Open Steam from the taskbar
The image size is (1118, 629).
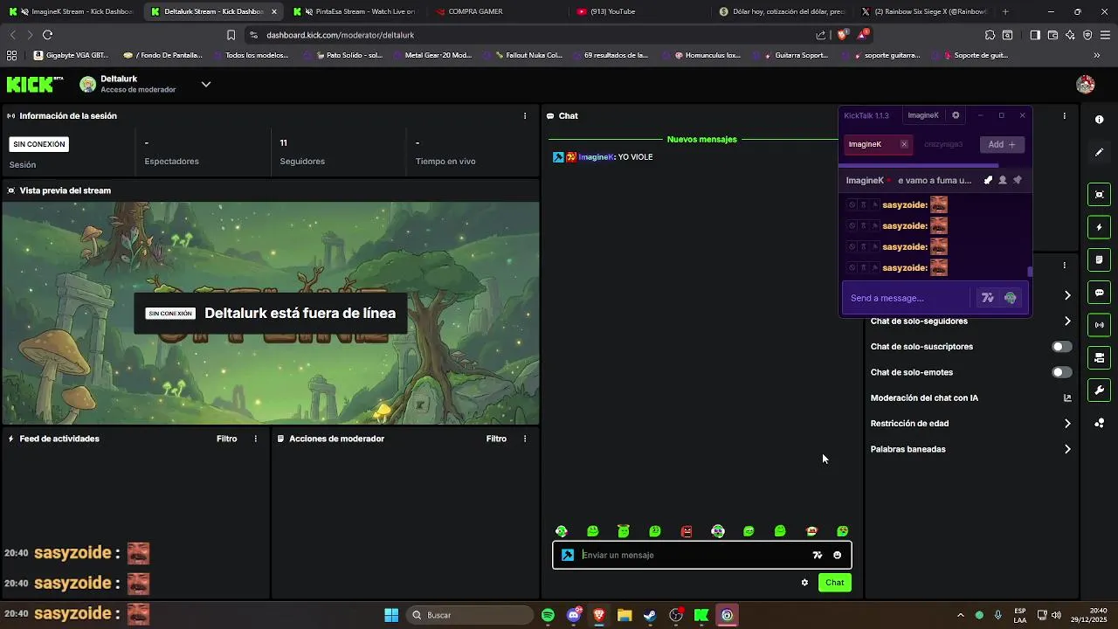click(650, 615)
